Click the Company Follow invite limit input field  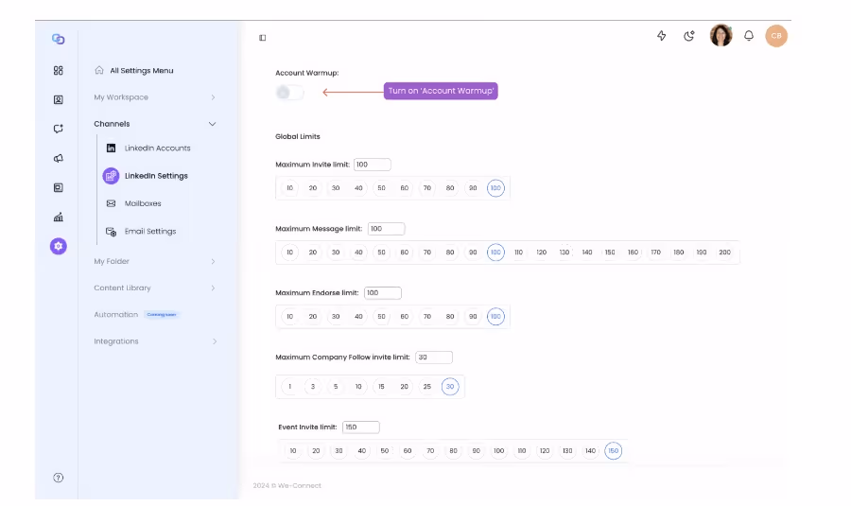tap(434, 358)
